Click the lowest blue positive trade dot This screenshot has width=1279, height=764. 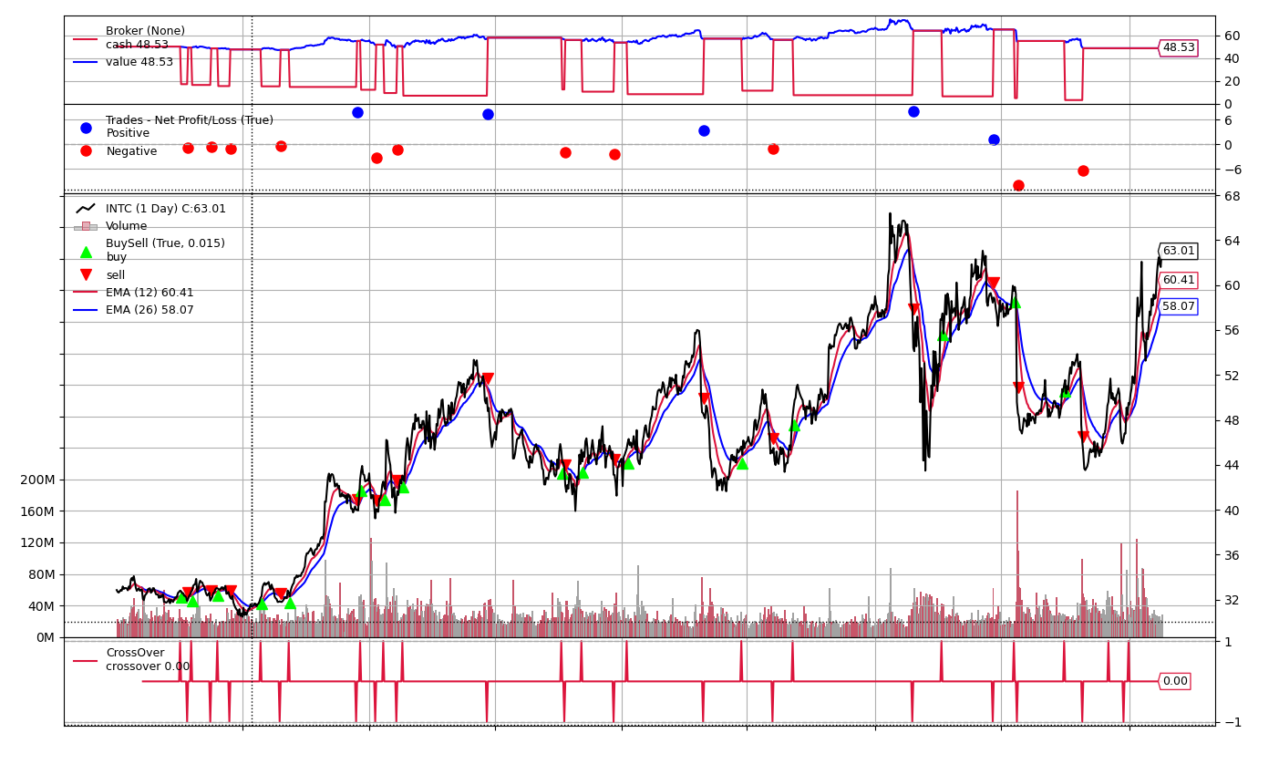click(994, 139)
